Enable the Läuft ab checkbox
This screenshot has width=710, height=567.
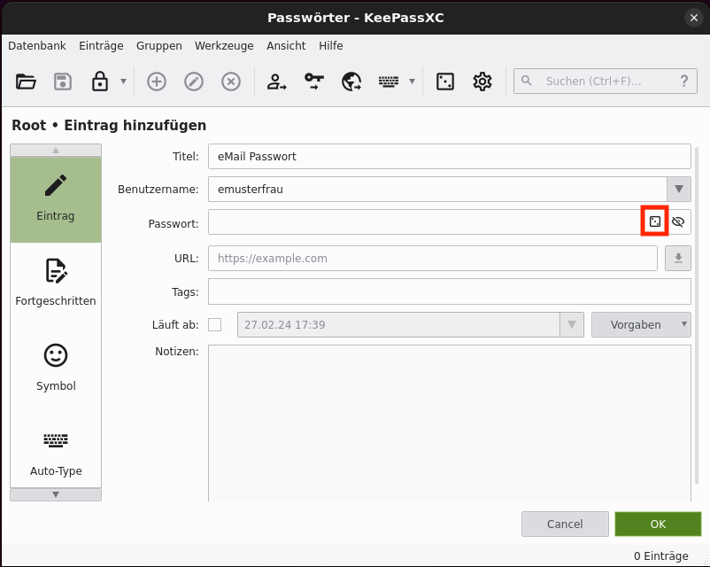[214, 324]
